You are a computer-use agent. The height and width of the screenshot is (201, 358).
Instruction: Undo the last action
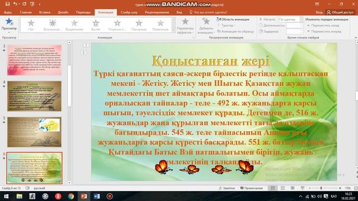pos(15,4)
